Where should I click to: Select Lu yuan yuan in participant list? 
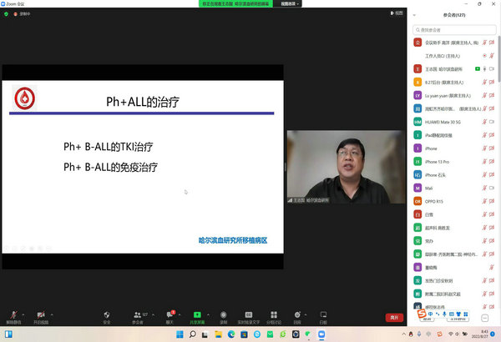click(451, 95)
